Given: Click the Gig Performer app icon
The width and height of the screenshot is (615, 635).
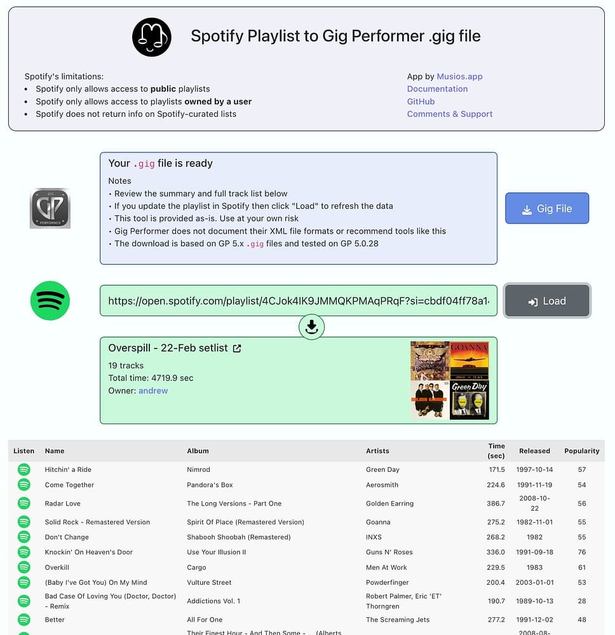Looking at the screenshot, I should [x=50, y=208].
